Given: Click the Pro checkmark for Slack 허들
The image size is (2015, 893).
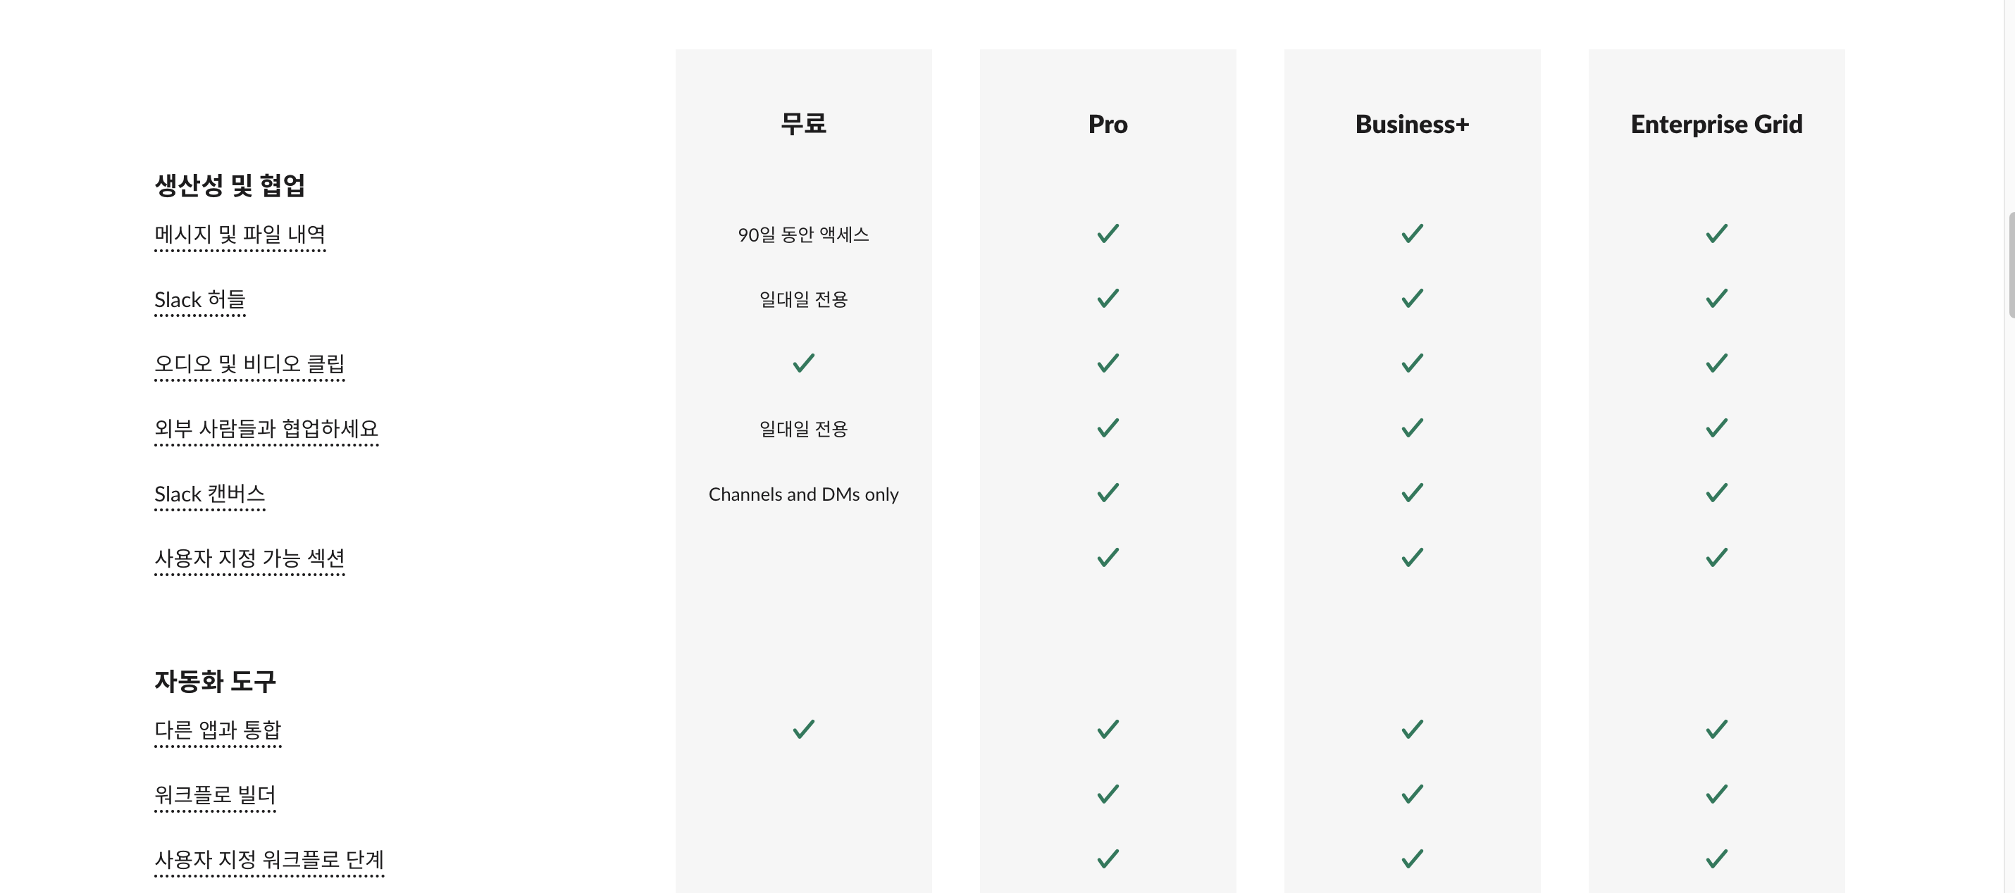Looking at the screenshot, I should pyautogui.click(x=1108, y=299).
